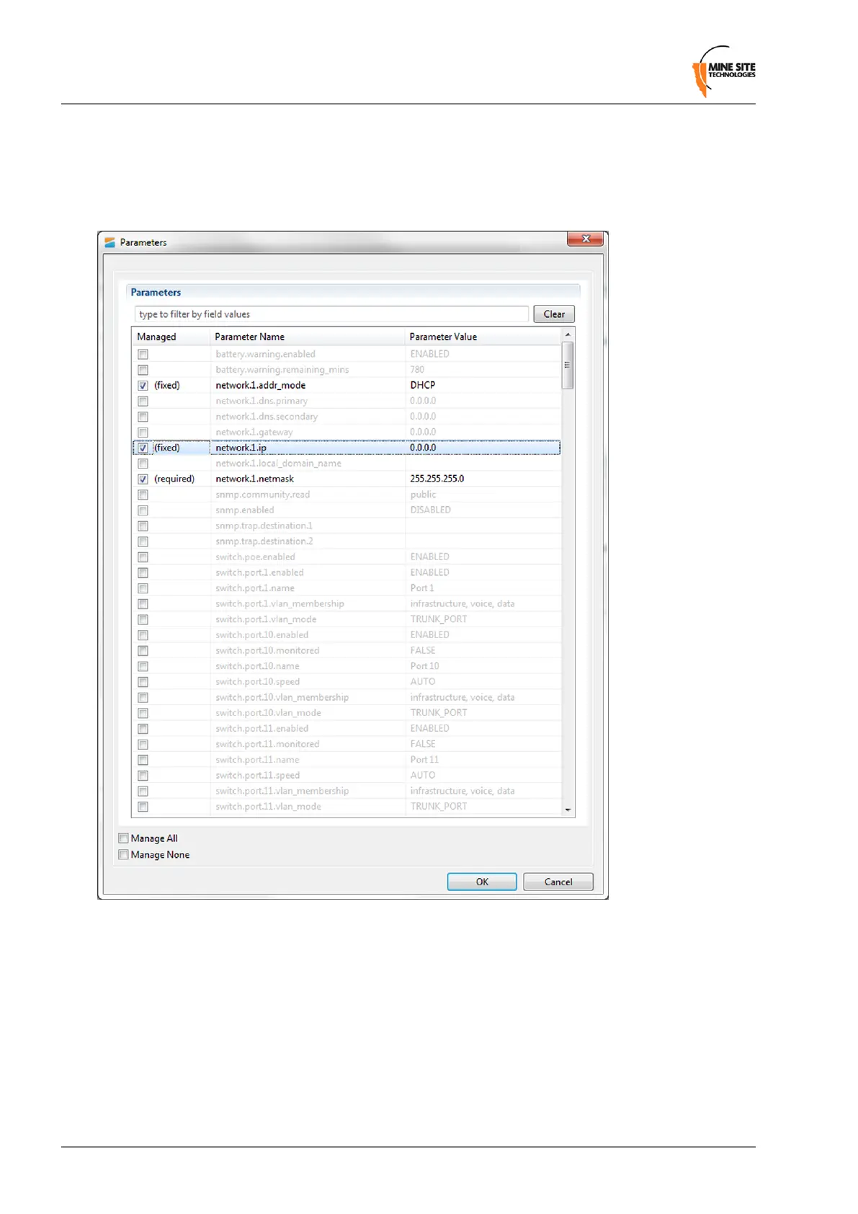Click the Mine Site Technologies logo

[x=723, y=71]
